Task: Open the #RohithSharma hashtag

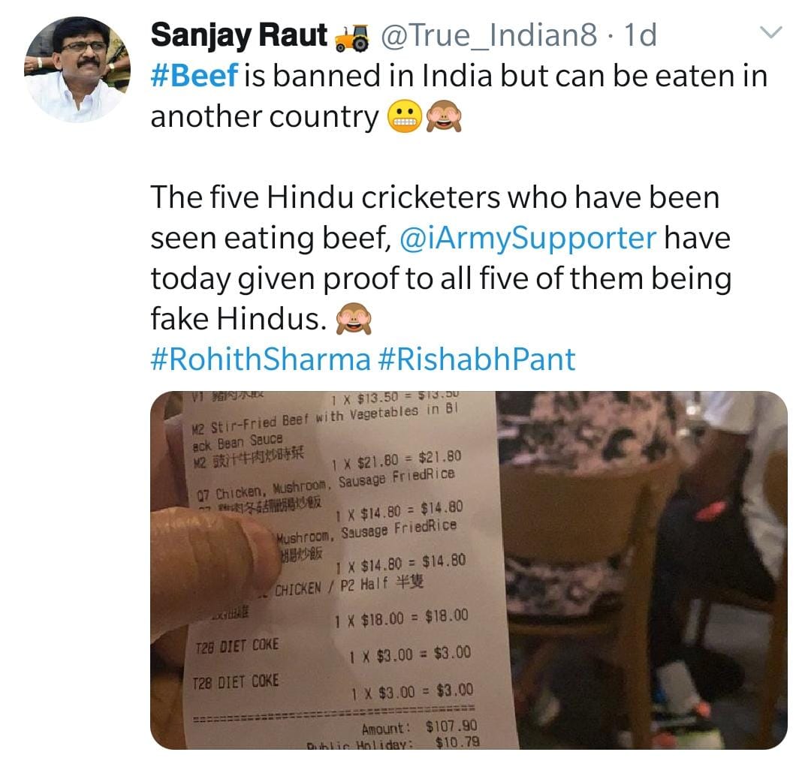Action: pyautogui.click(x=261, y=359)
